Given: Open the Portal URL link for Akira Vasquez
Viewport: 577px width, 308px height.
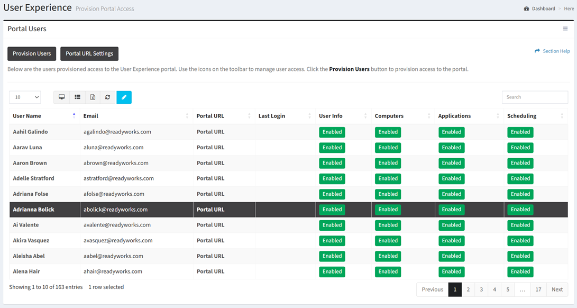Looking at the screenshot, I should (210, 241).
